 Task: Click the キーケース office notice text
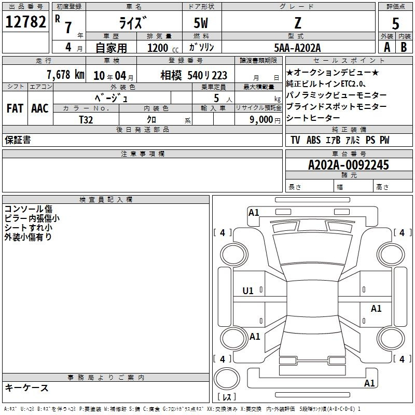click(x=27, y=388)
